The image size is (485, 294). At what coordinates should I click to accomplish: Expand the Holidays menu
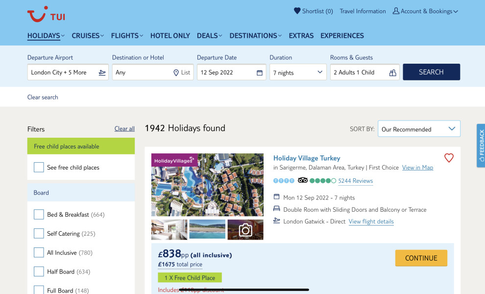point(46,36)
